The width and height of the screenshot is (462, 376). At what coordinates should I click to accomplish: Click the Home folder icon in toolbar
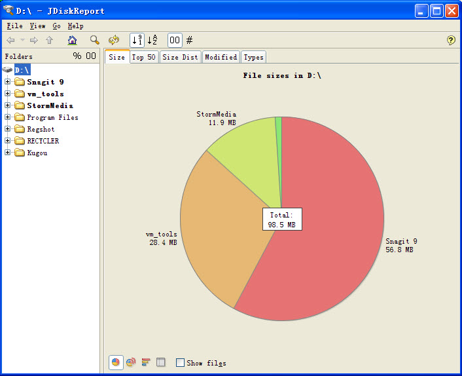click(x=72, y=41)
